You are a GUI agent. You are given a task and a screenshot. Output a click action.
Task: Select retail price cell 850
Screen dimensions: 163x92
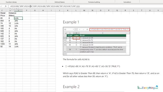pyautogui.click(x=3, y=21)
